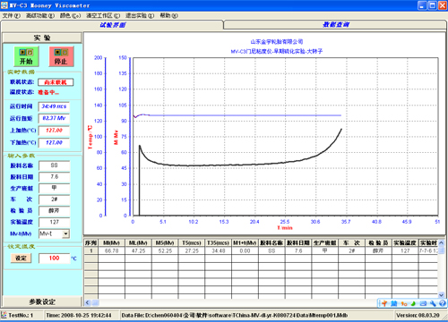Image resolution: width=448 pixels, height=322 pixels.
Task: Click the blue question mark help icon
Action: tap(443, 303)
